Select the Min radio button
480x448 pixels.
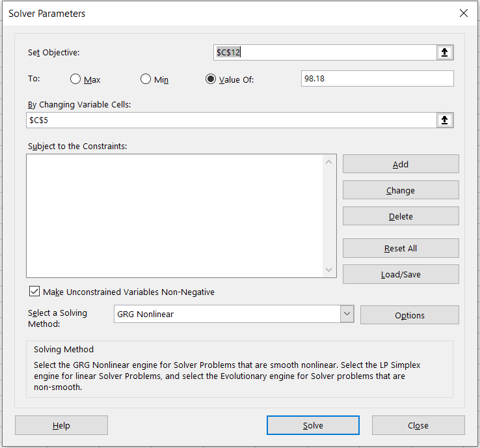(146, 79)
